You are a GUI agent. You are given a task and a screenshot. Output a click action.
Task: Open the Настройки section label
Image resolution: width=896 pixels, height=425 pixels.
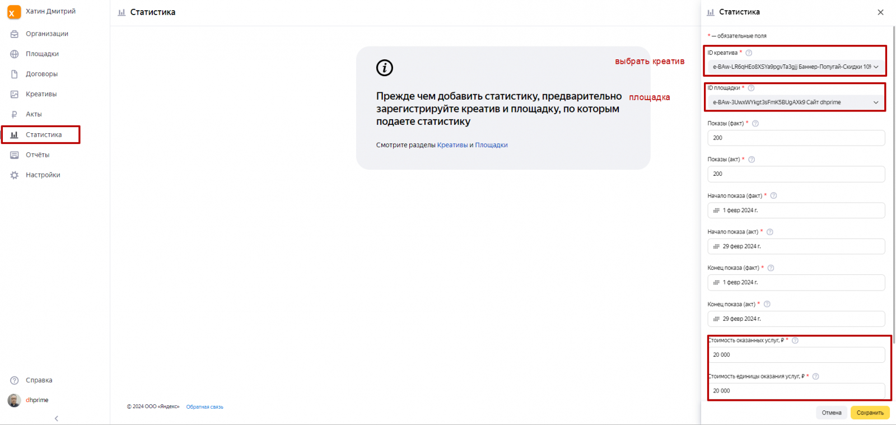(x=43, y=175)
